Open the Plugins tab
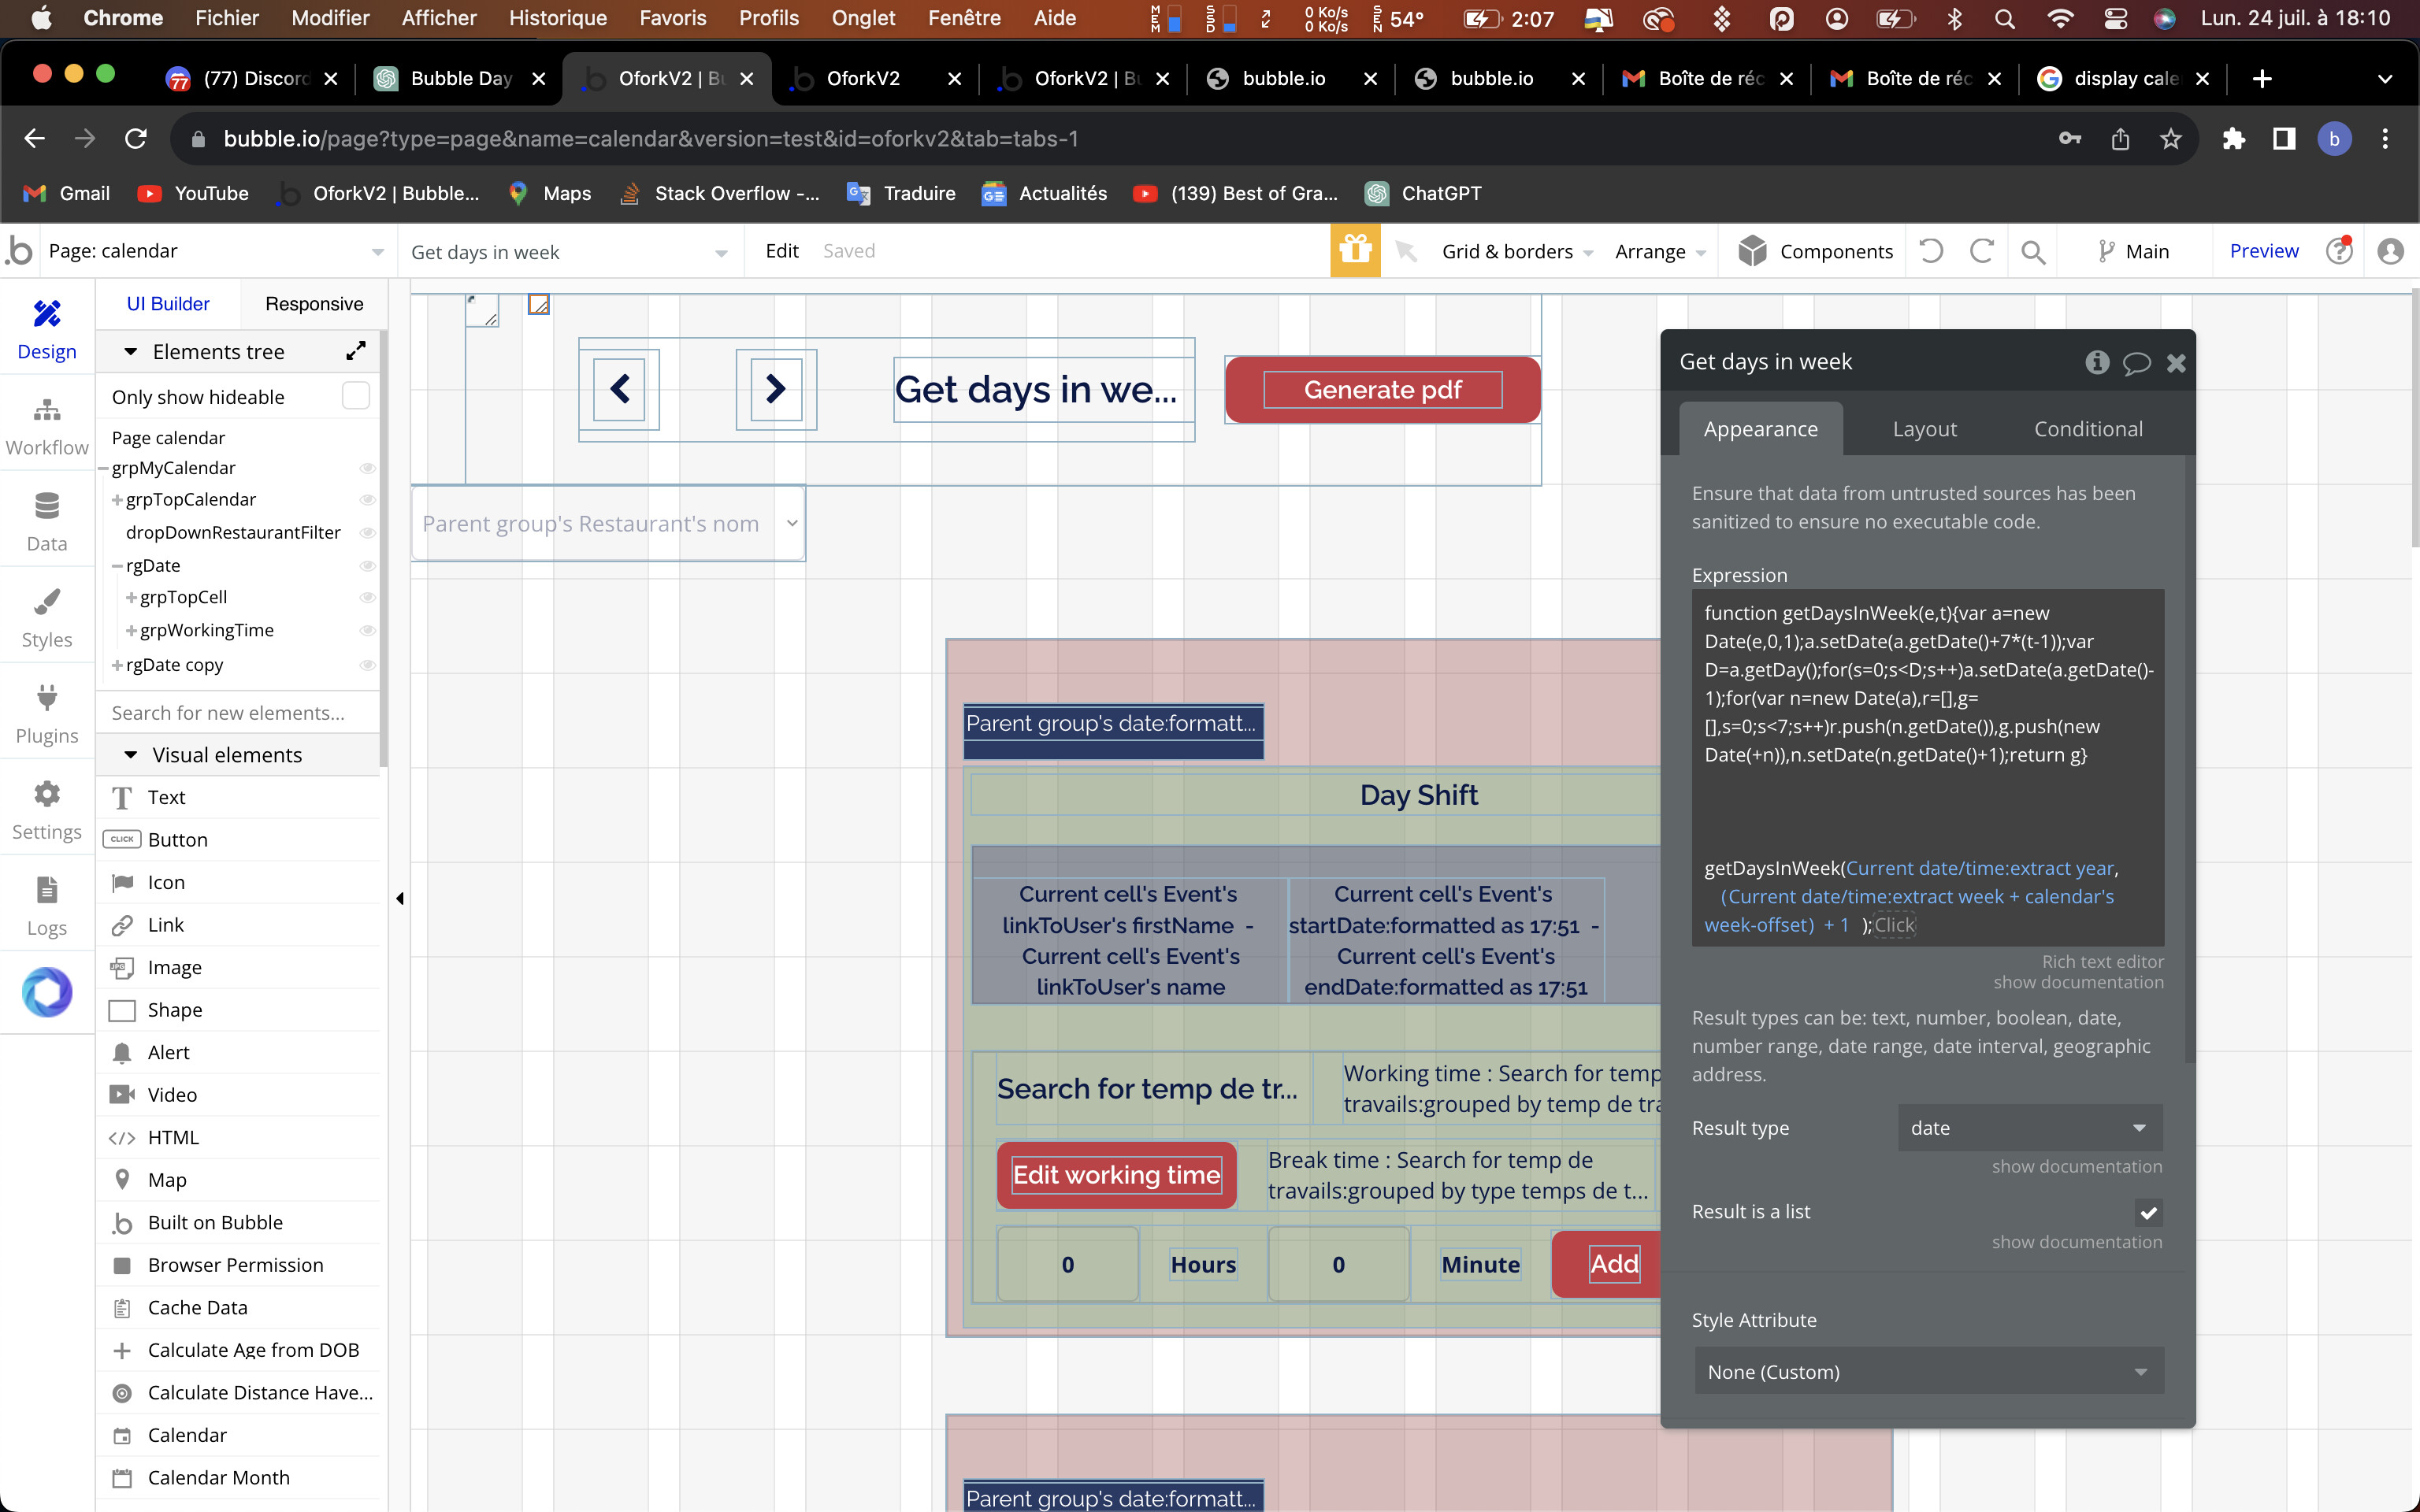 [x=47, y=713]
